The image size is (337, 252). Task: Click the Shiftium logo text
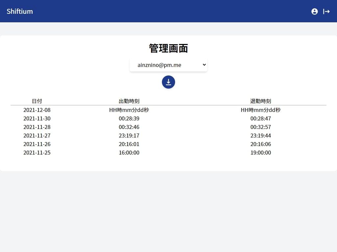[x=20, y=11]
